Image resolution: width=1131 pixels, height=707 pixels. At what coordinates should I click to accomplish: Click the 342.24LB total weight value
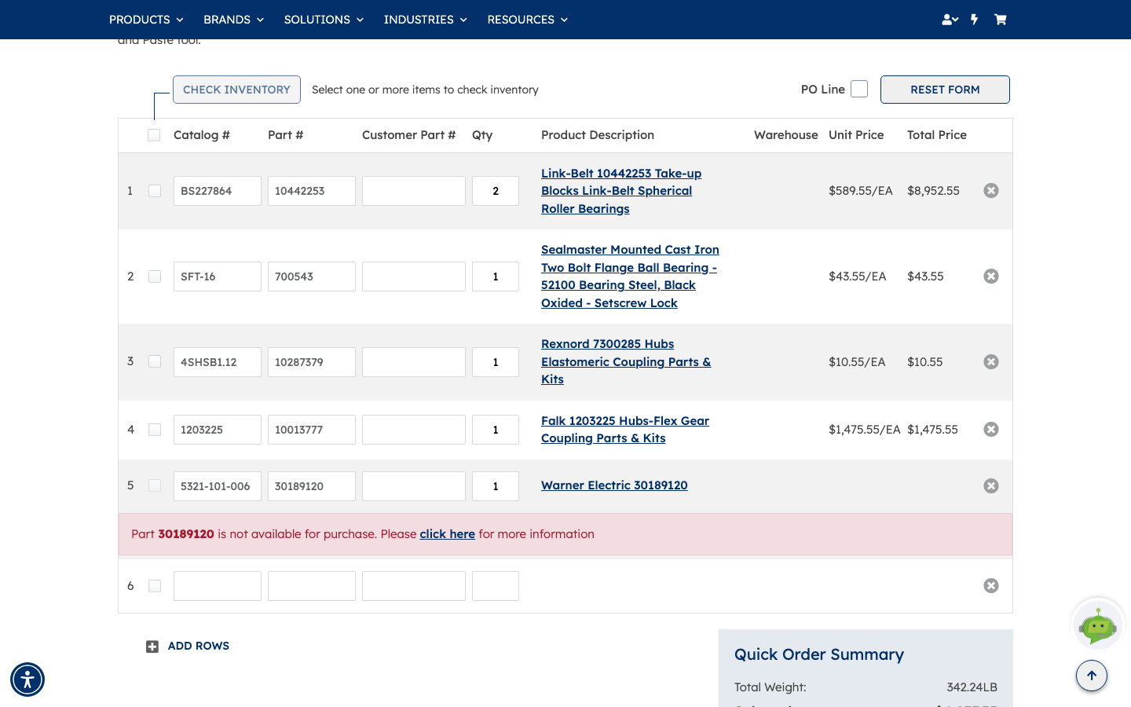(972, 687)
